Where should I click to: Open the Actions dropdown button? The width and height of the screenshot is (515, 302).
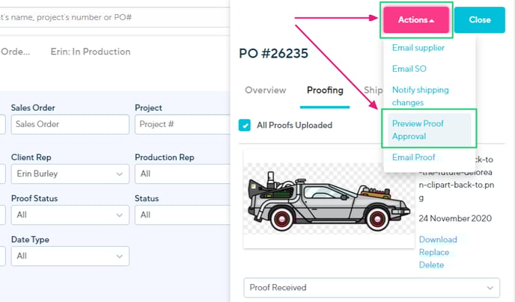[416, 20]
